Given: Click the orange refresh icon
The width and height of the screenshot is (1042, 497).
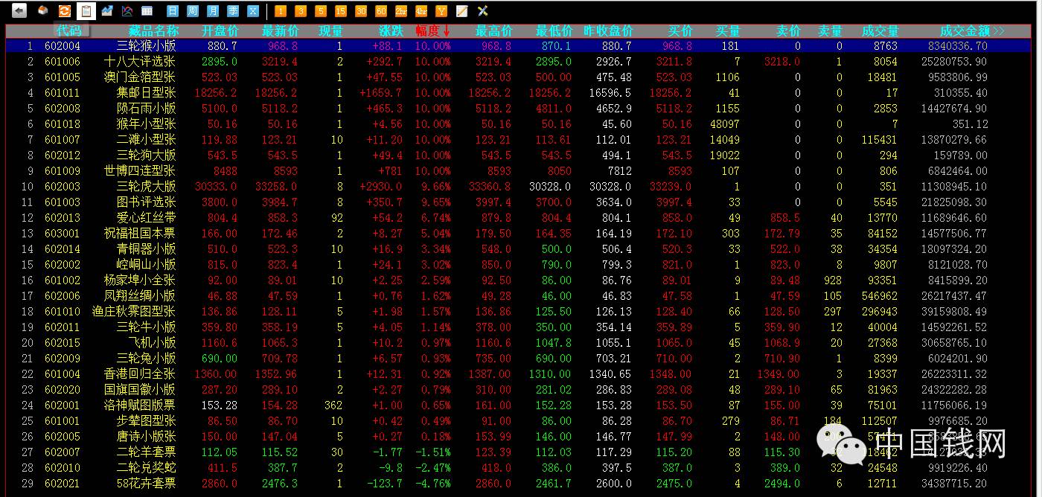Looking at the screenshot, I should (64, 10).
